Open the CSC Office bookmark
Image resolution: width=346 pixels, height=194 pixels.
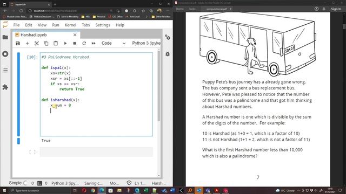tap(115, 17)
